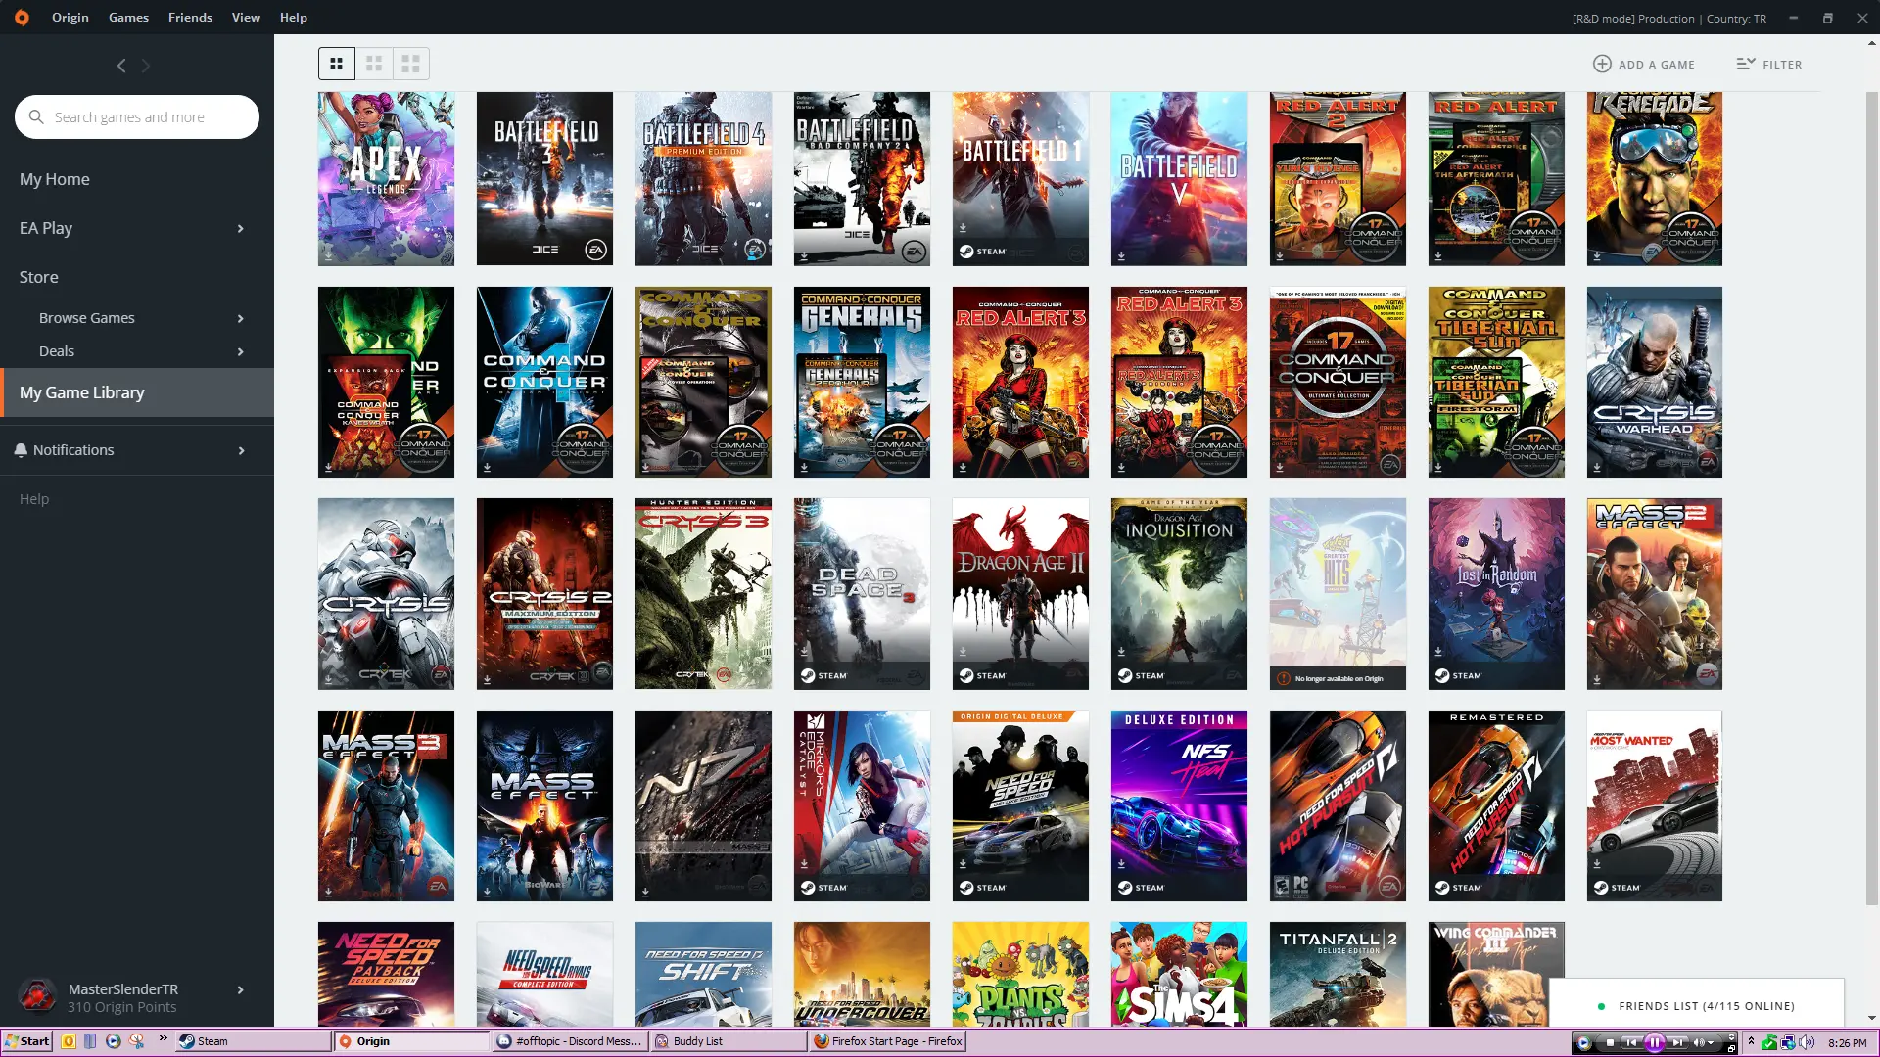This screenshot has width=1880, height=1057.
Task: Select the Dead Space 3 tile
Action: 862,594
